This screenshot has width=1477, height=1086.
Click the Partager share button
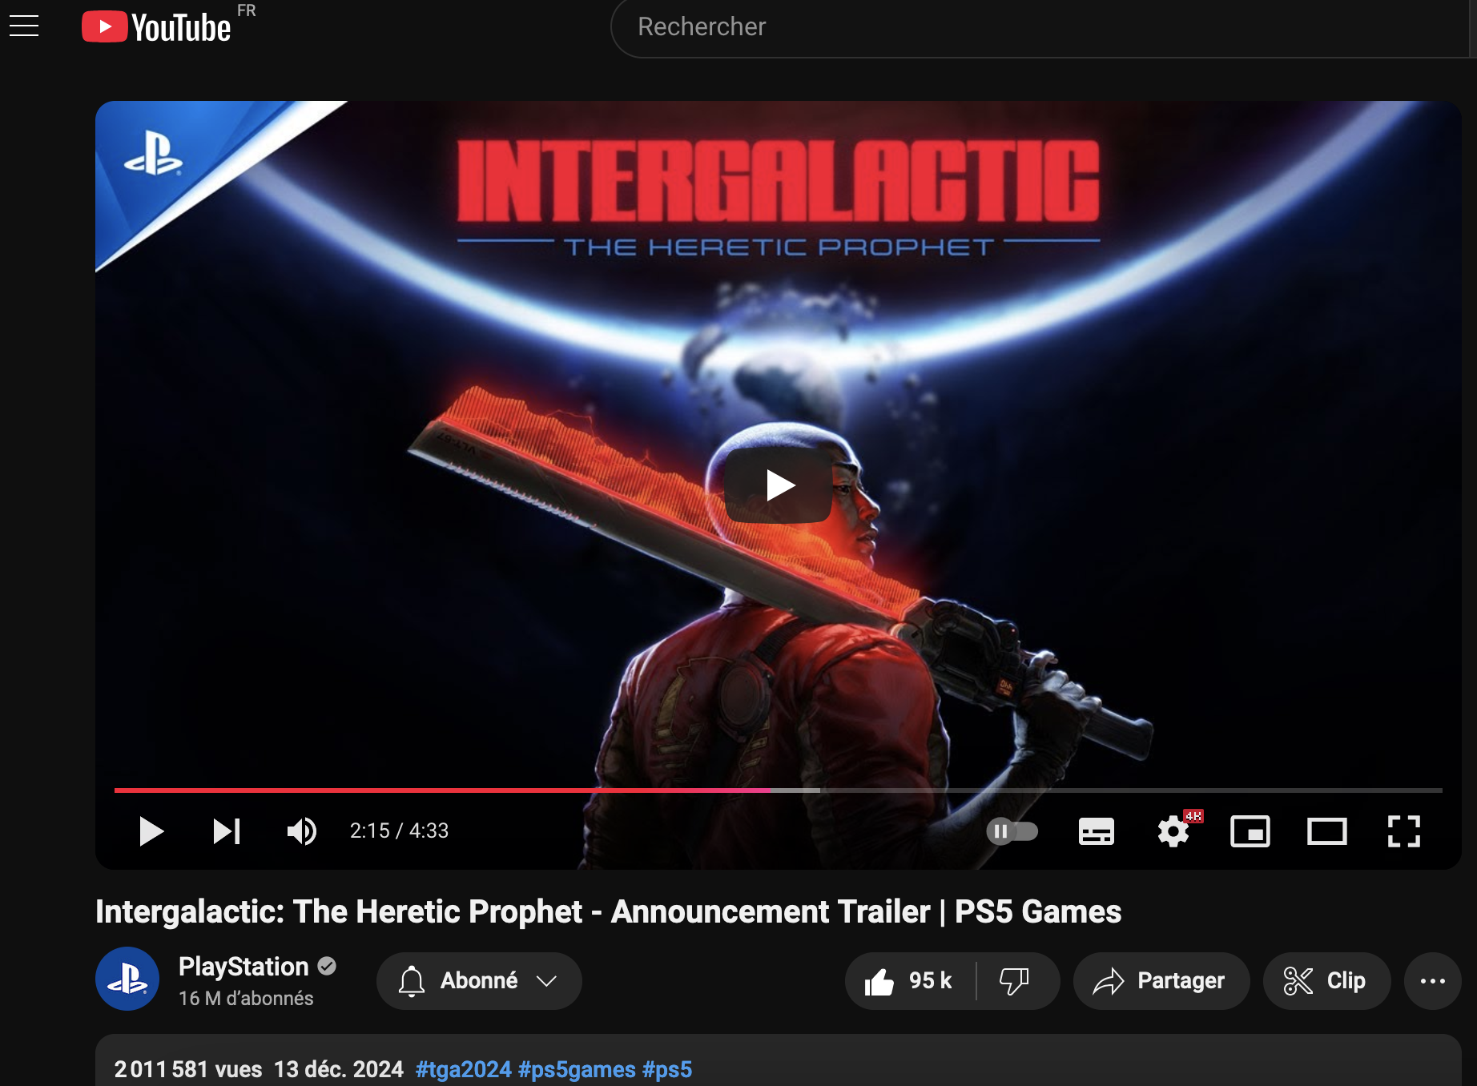pyautogui.click(x=1161, y=981)
